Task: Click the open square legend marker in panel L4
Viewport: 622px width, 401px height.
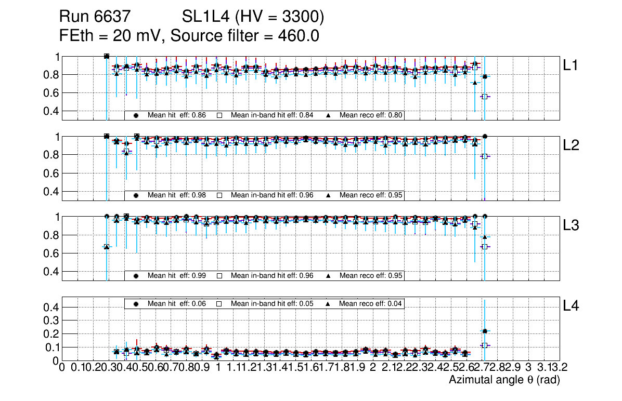Action: 219,303
